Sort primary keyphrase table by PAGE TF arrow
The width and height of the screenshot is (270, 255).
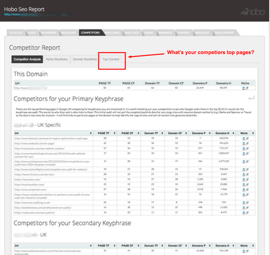[115, 133]
